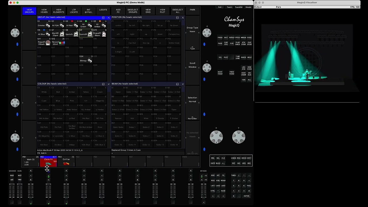Screen dimensions: 368x207
Task: Open the SETUP window button
Action: point(232,38)
